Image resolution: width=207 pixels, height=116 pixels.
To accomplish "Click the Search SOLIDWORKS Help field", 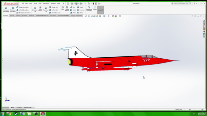I will pos(181,4).
